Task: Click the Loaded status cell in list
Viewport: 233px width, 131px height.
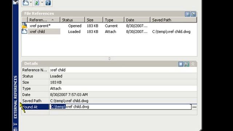Action: (x=74, y=32)
